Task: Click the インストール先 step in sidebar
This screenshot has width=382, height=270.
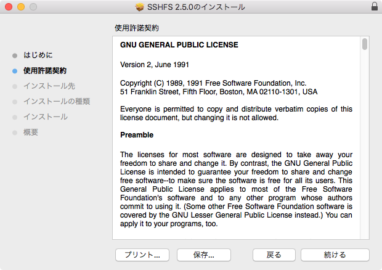Action: (49, 86)
